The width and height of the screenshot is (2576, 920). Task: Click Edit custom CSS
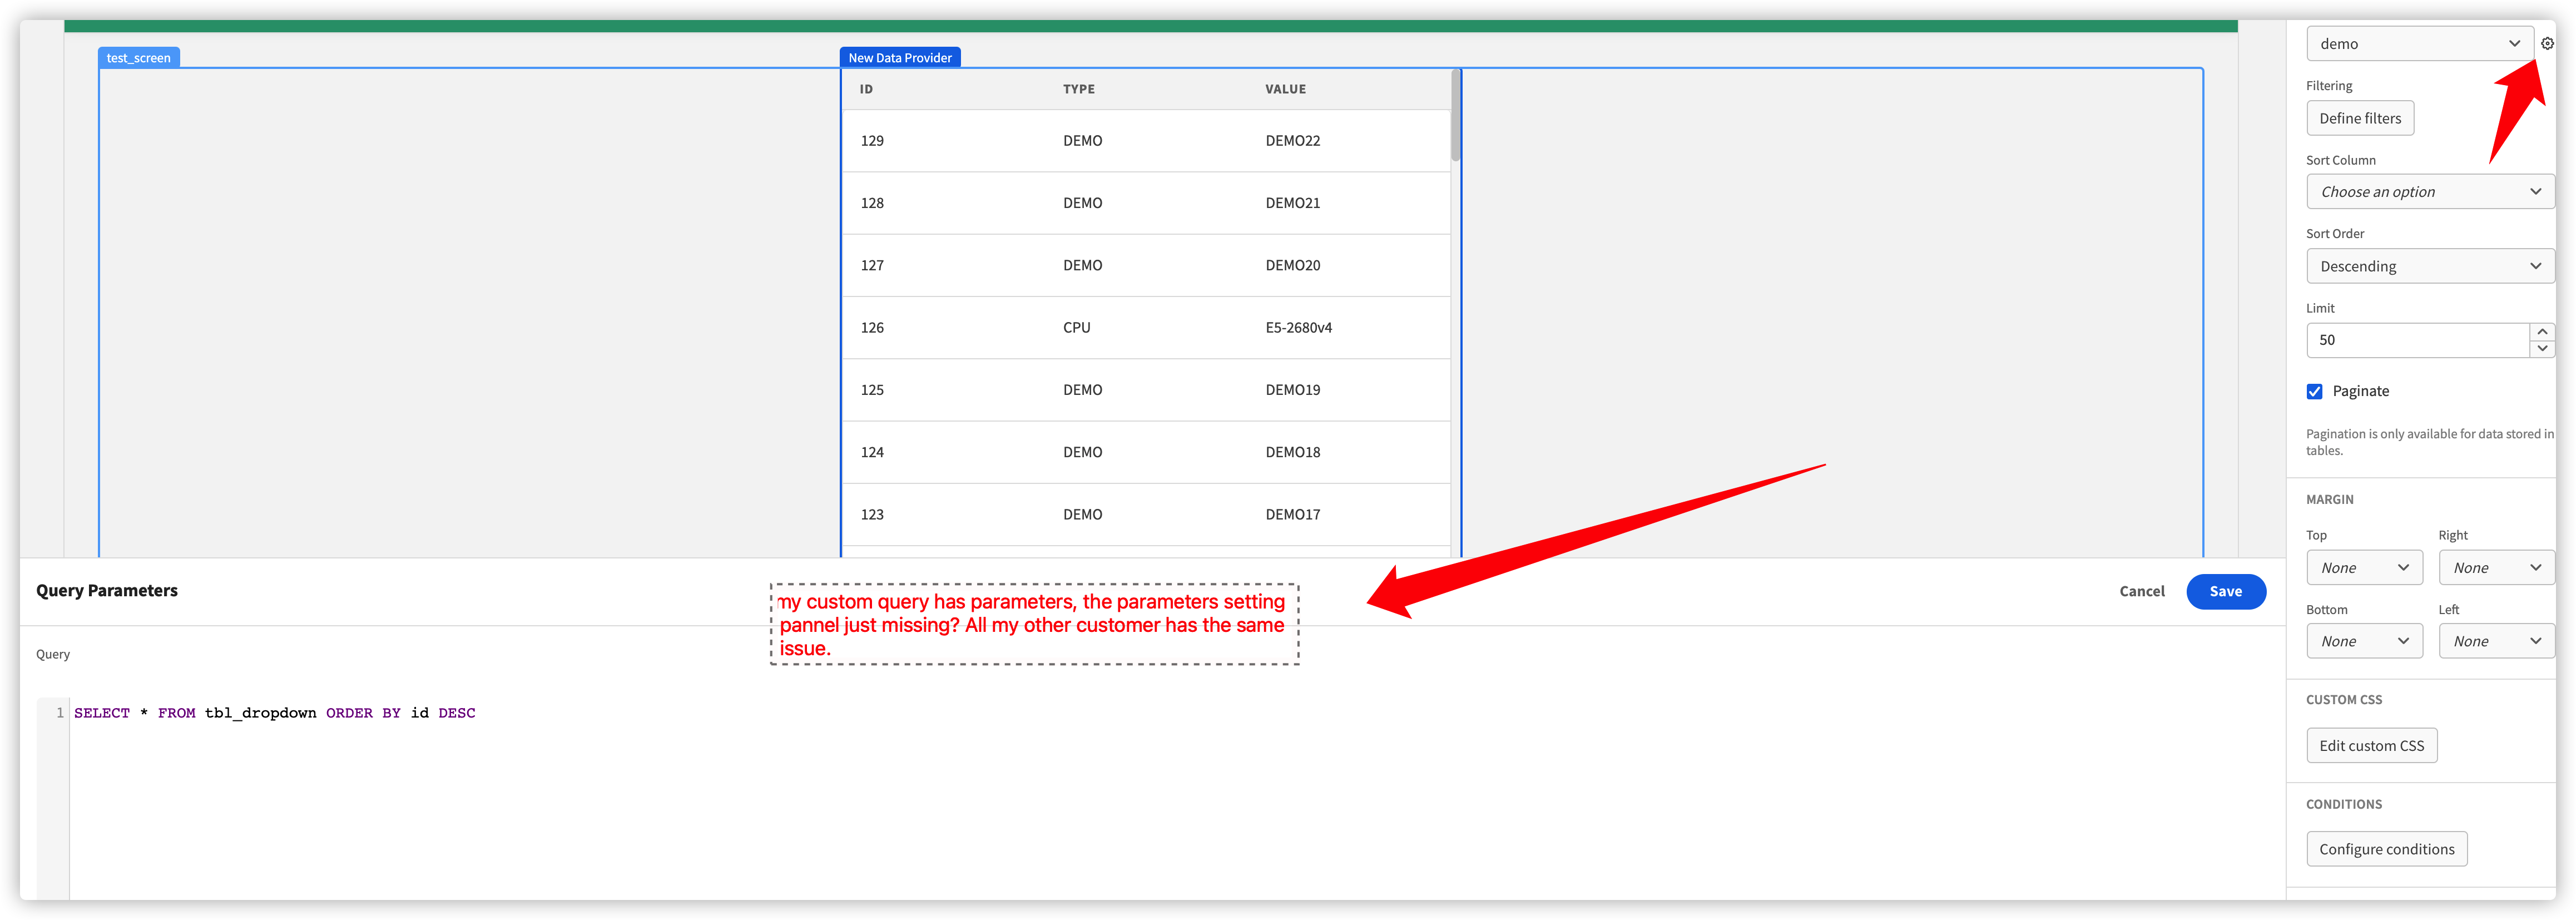[x=2371, y=745]
